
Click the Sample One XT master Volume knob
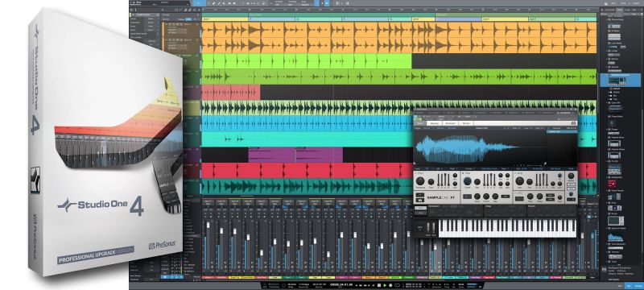click(571, 176)
